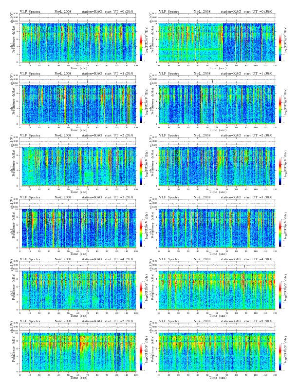The height and width of the screenshot is (386, 298).
Task: Select the title text 'start UT =3:20:0'
Action: 119,197
